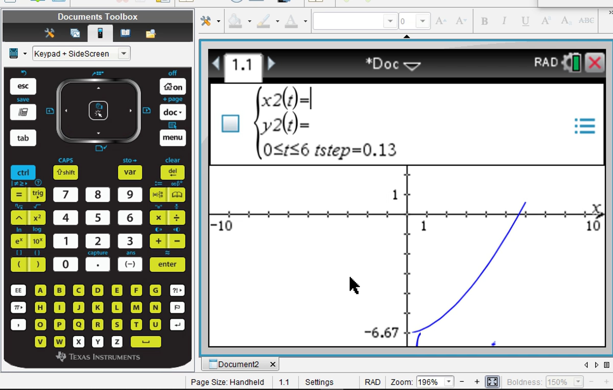The image size is (613, 390).
Task: Click the catalog book key
Action: pyautogui.click(x=176, y=195)
